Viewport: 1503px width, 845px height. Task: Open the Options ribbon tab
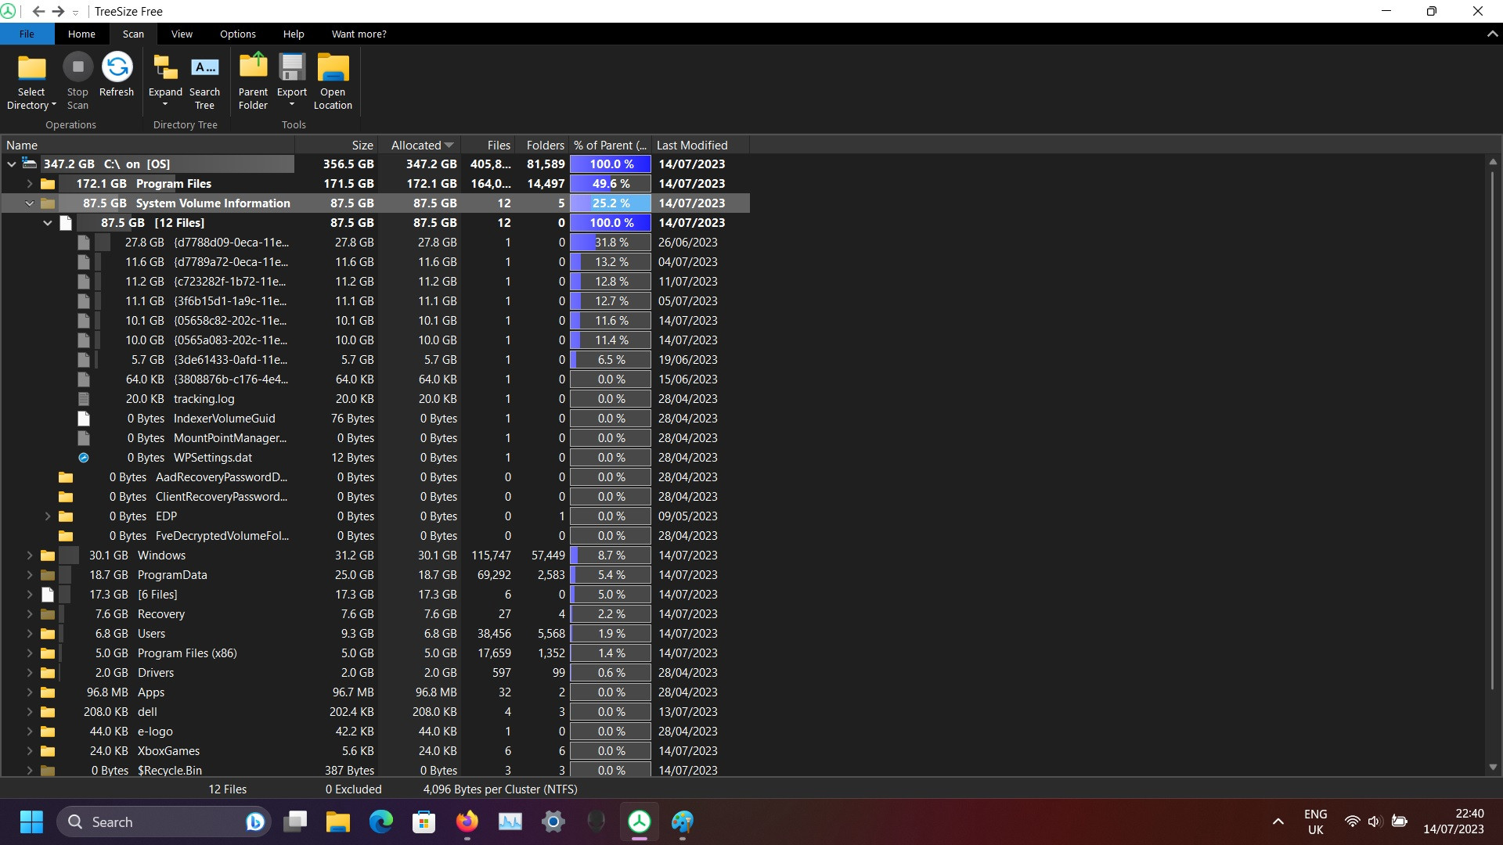237,34
